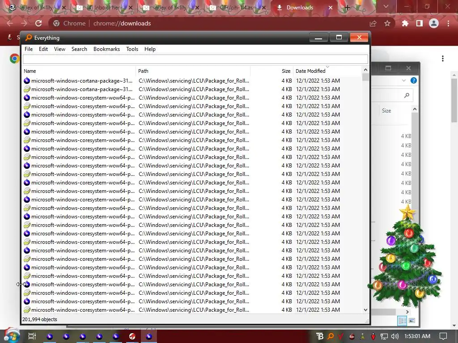This screenshot has width=458, height=343.
Task: Open the Edit menu in Everything
Action: [43, 49]
